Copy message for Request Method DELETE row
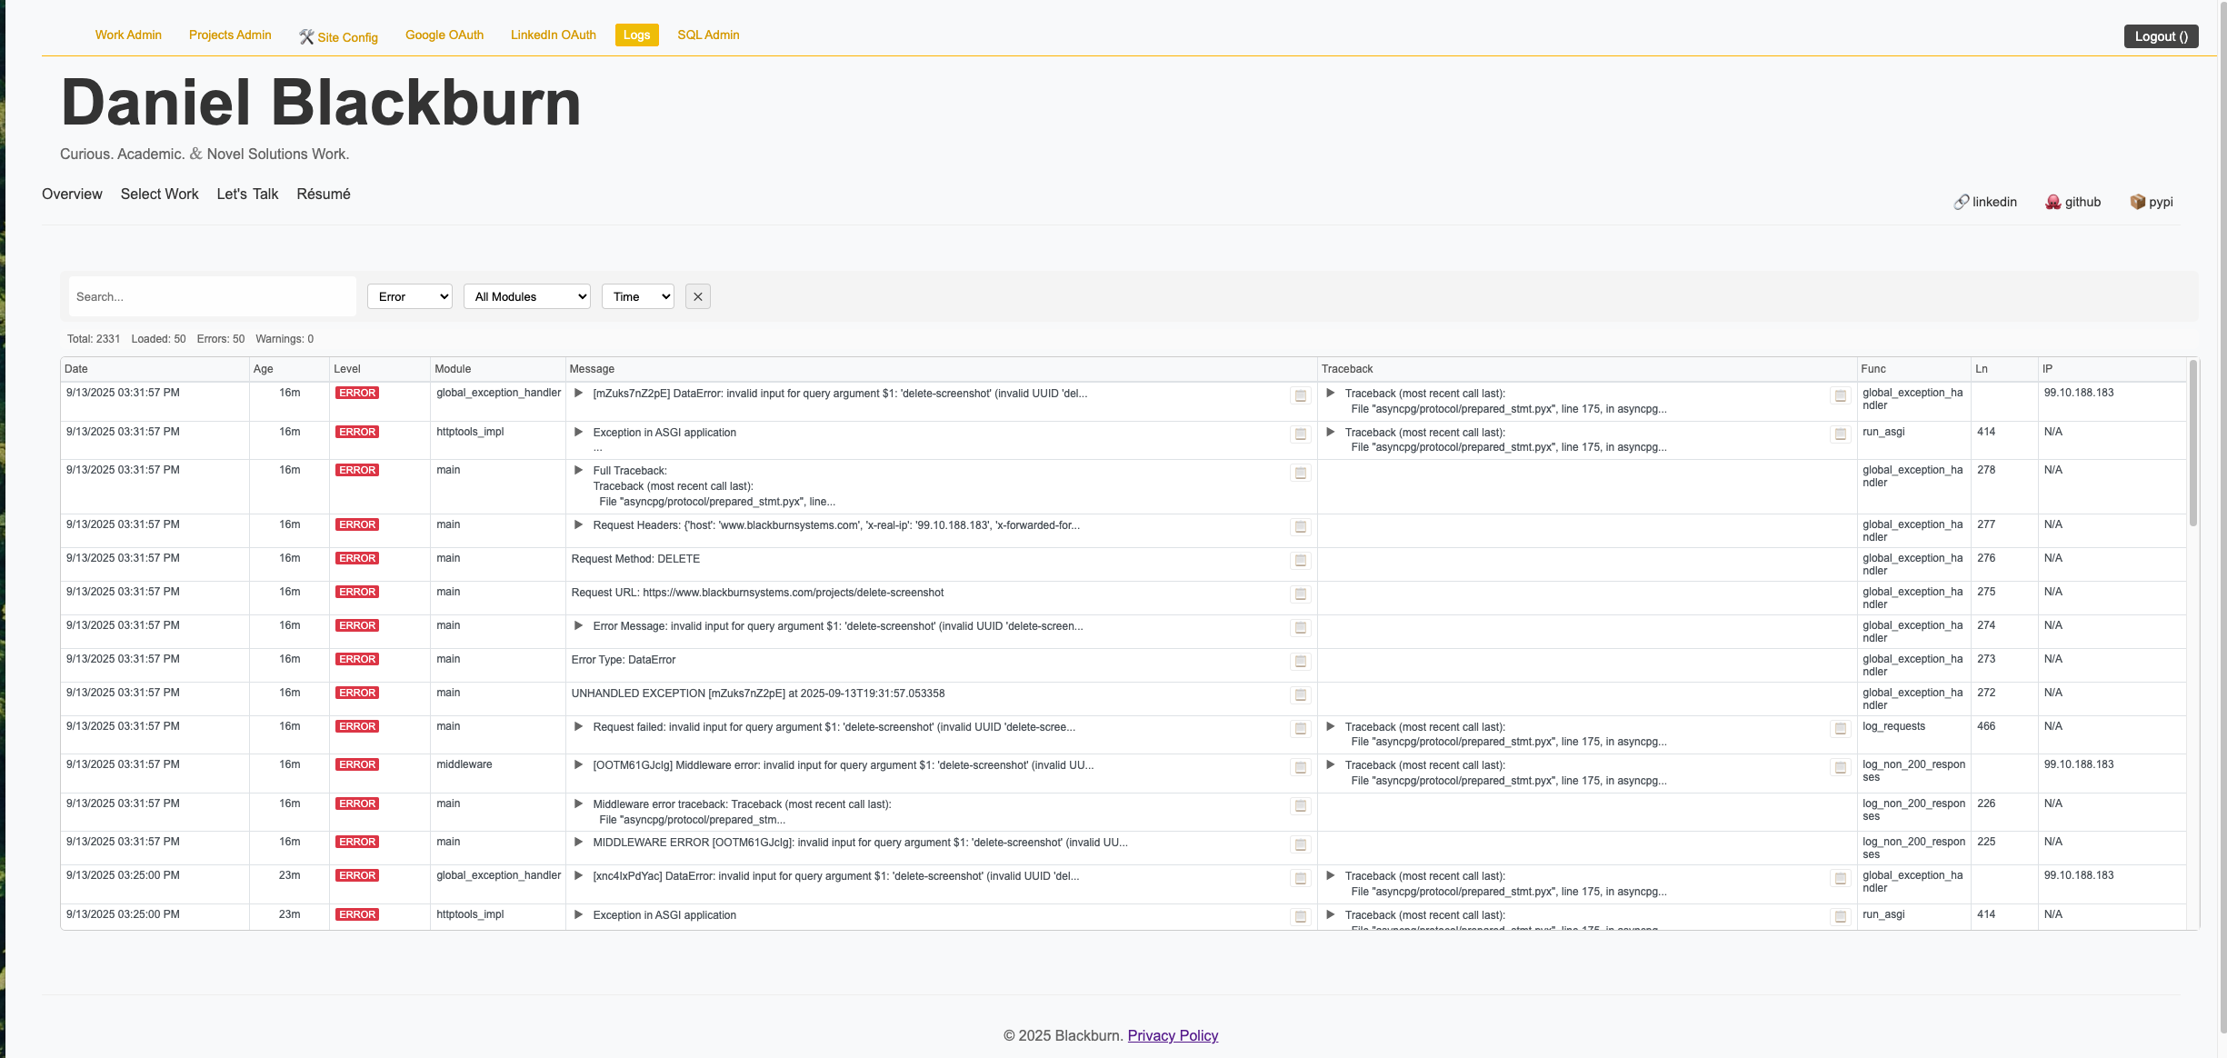This screenshot has height=1058, width=2227. [x=1300, y=561]
